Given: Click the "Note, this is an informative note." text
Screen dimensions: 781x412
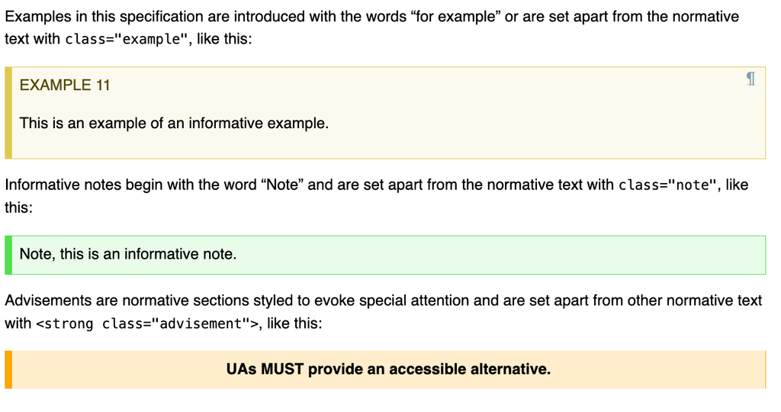Looking at the screenshot, I should click(x=128, y=254).
